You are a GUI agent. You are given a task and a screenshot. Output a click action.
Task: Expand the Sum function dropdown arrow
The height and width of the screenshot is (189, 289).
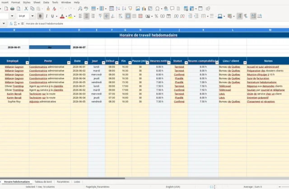(19, 24)
